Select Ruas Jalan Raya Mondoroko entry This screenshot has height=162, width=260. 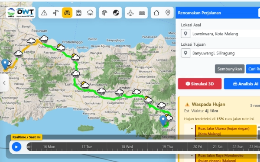coord(226,158)
